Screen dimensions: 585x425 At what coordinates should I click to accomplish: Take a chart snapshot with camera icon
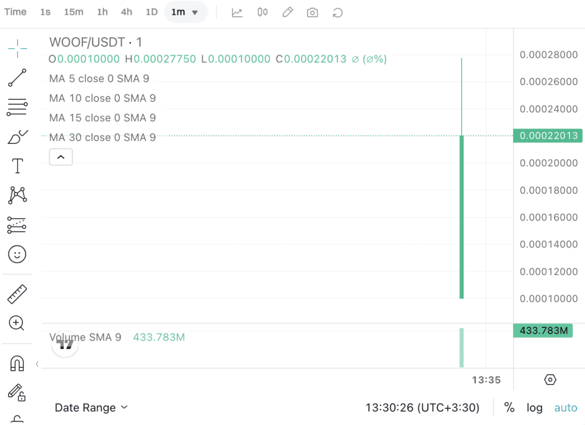point(312,13)
